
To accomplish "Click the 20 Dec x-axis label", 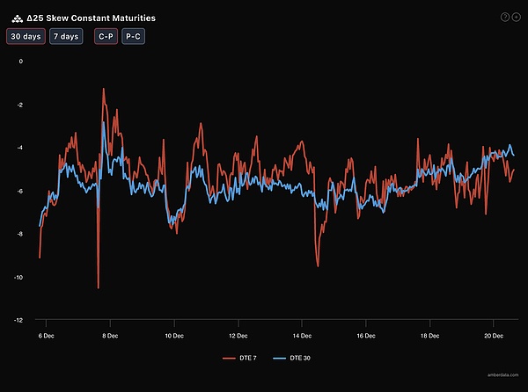I will point(495,336).
